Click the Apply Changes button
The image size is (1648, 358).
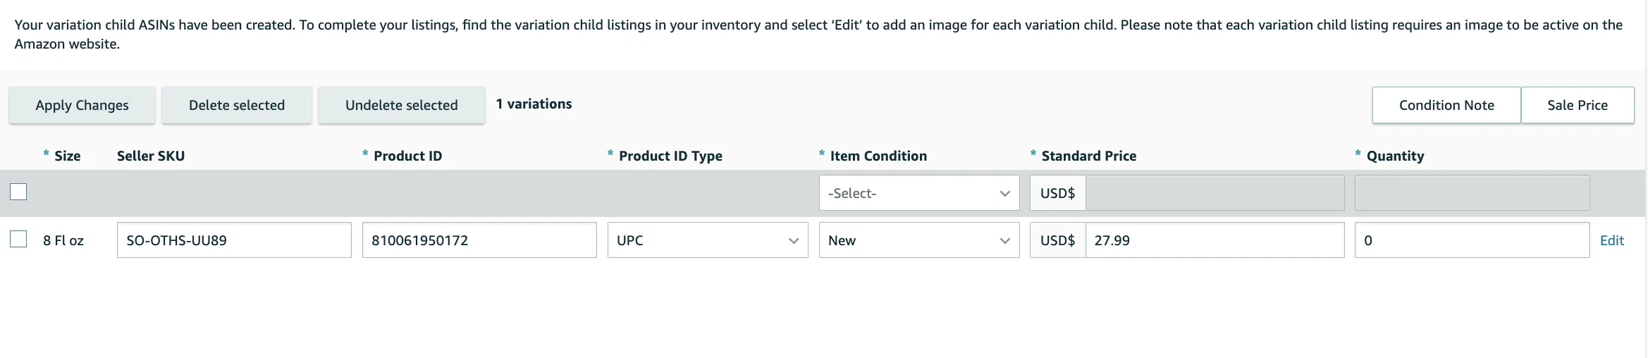coord(82,105)
